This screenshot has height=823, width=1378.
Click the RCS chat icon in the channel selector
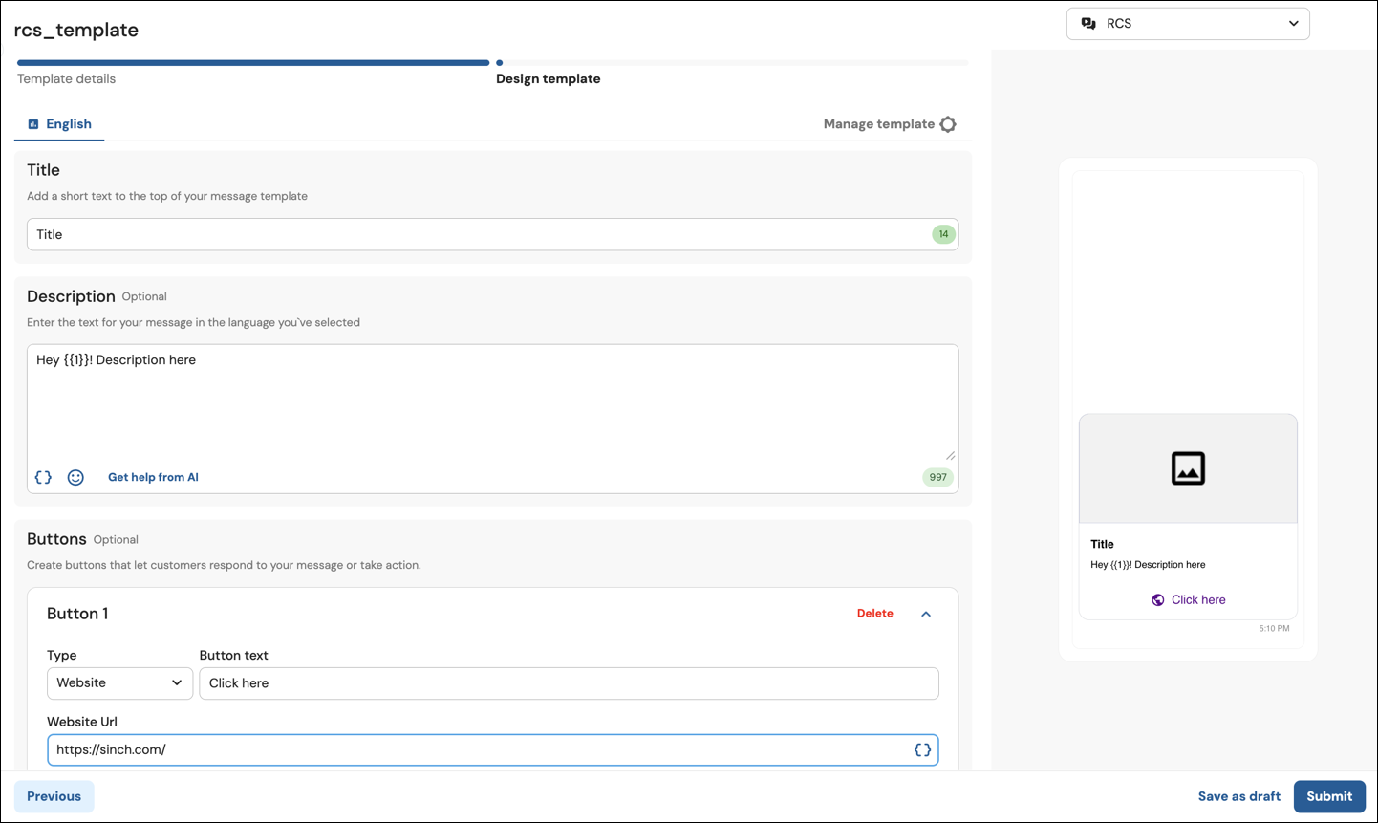pos(1088,23)
